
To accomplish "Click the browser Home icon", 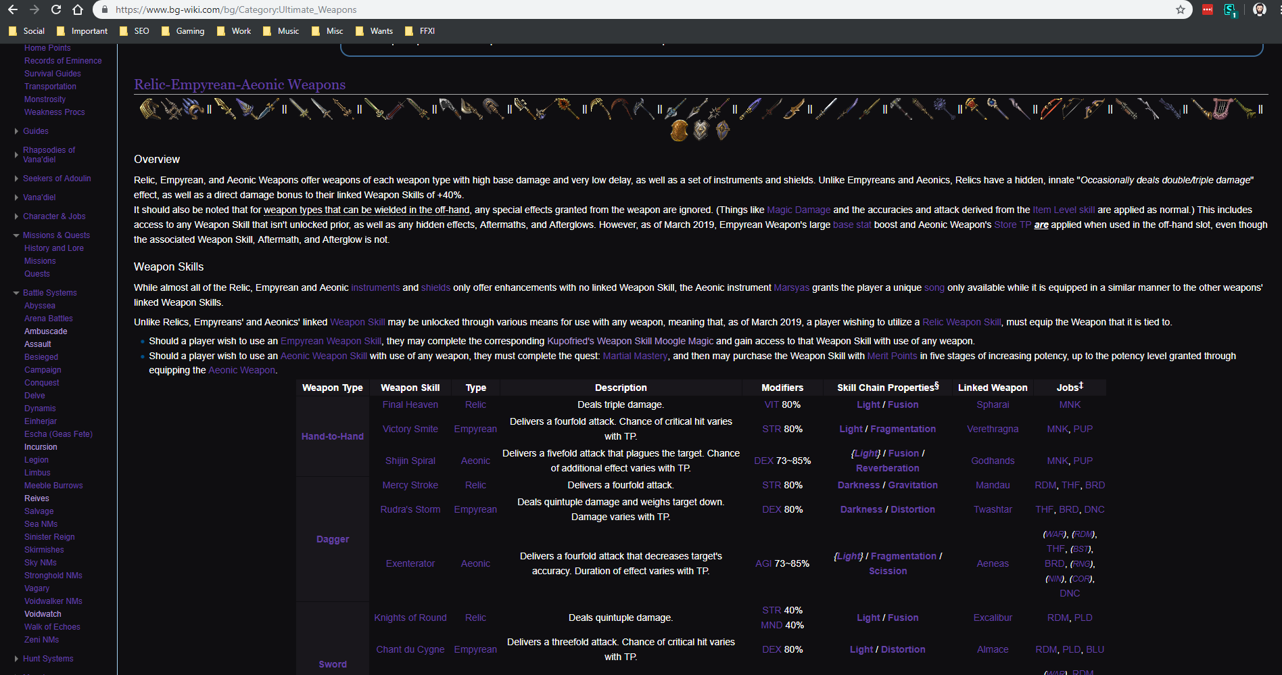I will coord(77,9).
